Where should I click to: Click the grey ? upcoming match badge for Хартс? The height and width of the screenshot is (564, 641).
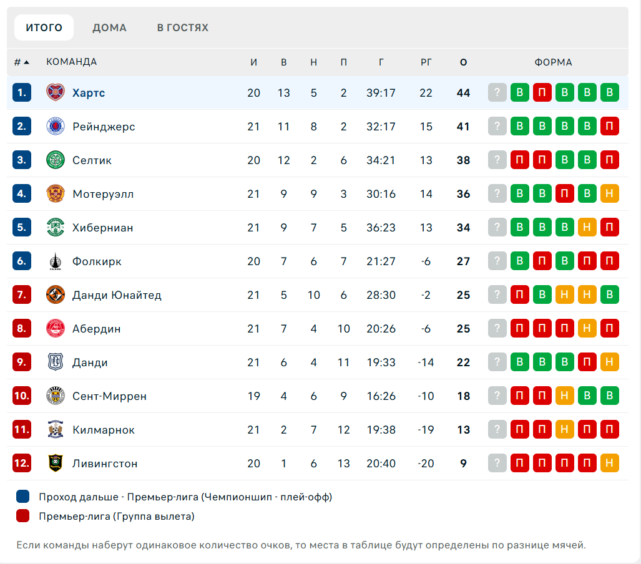pyautogui.click(x=497, y=93)
